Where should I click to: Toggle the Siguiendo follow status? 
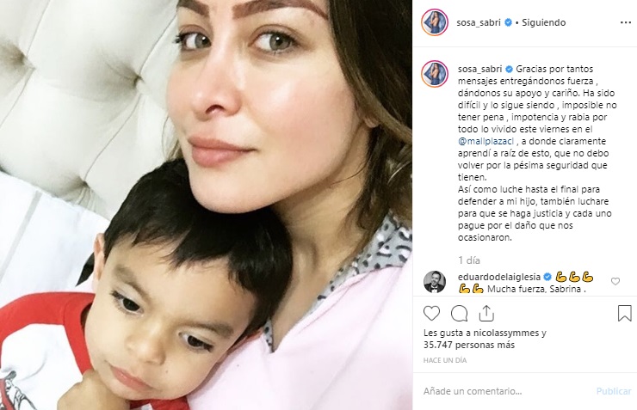tap(543, 22)
